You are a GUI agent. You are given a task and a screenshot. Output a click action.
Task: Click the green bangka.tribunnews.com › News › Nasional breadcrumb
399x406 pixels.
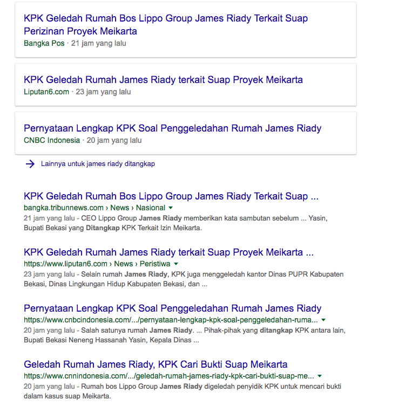point(94,208)
